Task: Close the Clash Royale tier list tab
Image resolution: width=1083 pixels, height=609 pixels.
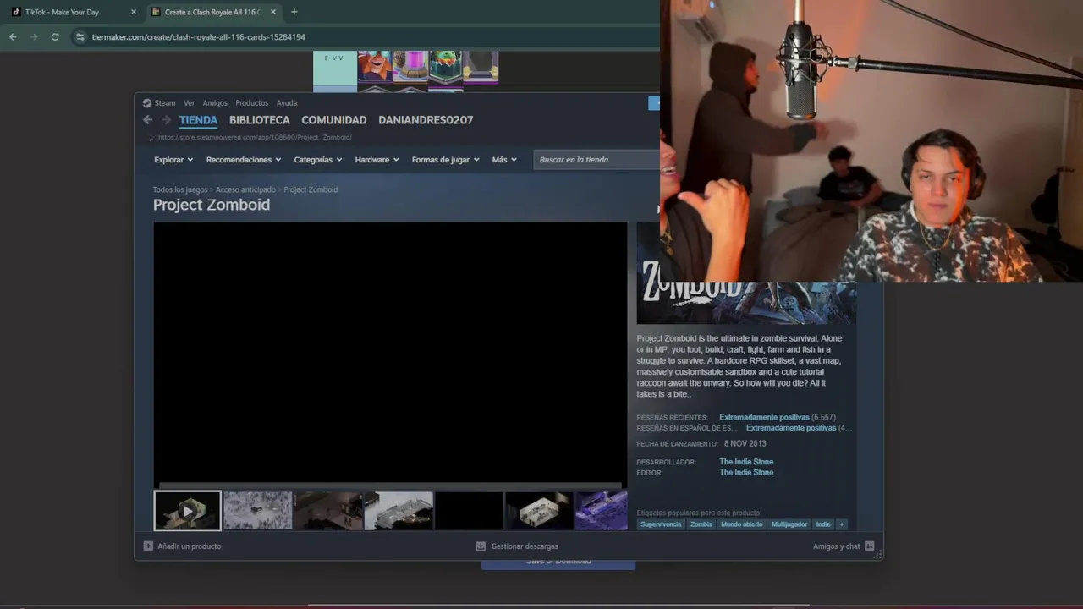Action: pos(272,12)
